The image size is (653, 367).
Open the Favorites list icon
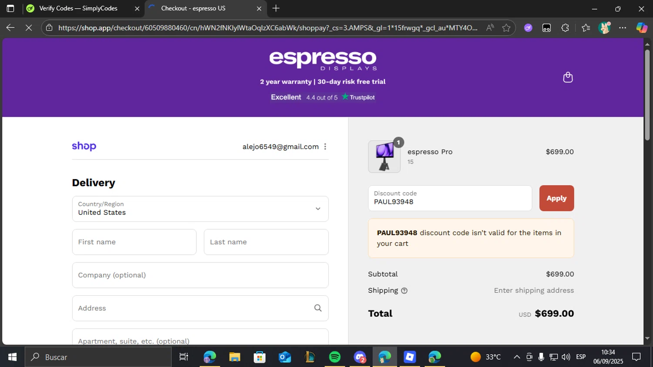click(586, 28)
